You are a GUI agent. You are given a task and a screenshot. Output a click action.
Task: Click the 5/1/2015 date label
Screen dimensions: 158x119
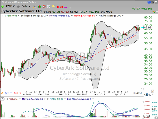pos(137,93)
